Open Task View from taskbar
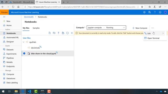168x94 pixels. point(9,91)
